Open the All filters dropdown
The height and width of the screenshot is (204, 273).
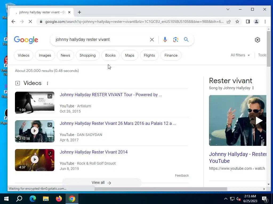click(x=240, y=55)
